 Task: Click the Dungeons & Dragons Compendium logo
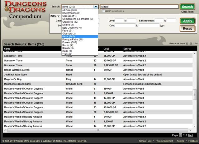tap(26, 10)
